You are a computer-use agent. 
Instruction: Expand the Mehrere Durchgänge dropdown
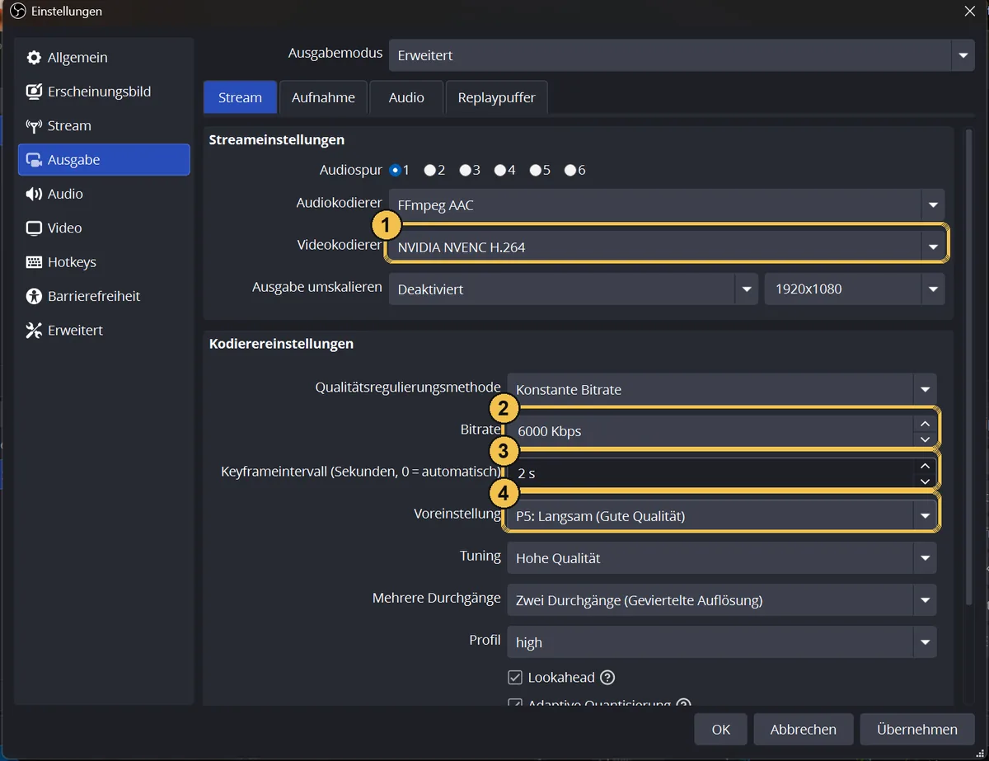click(x=722, y=600)
